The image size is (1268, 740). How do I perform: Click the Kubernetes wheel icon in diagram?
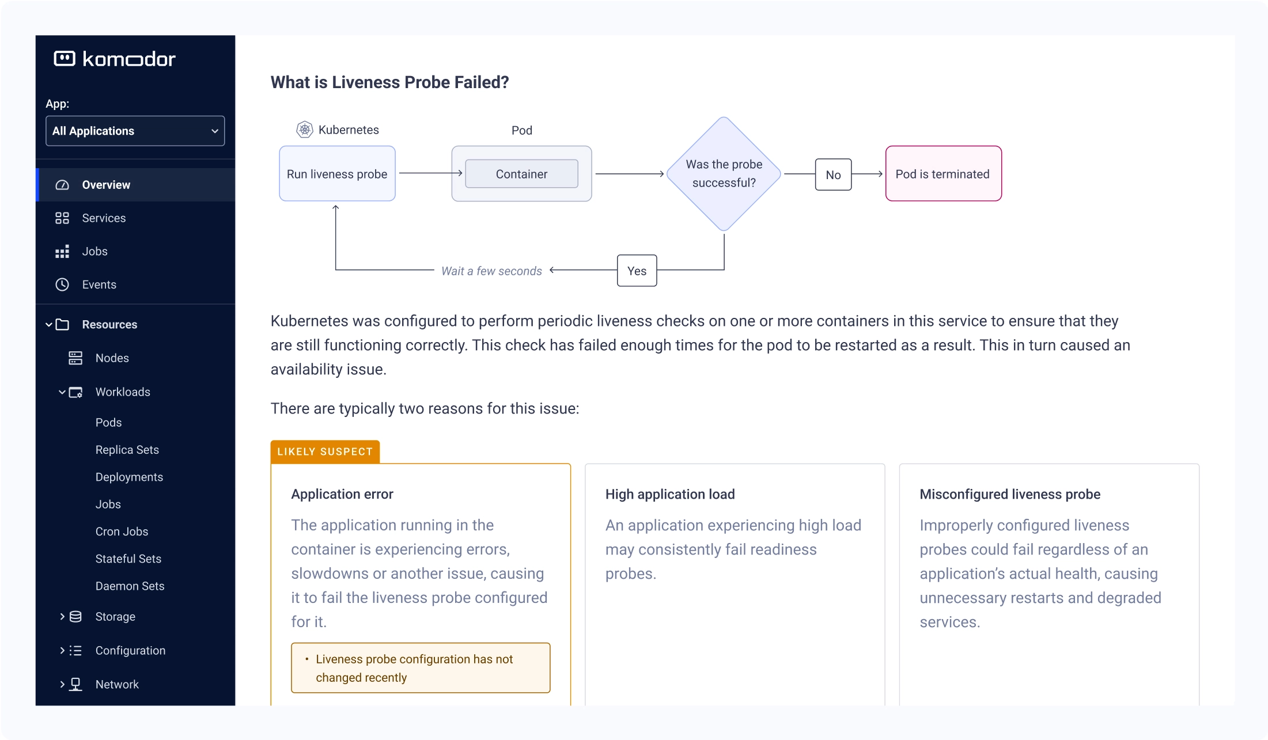(x=305, y=130)
